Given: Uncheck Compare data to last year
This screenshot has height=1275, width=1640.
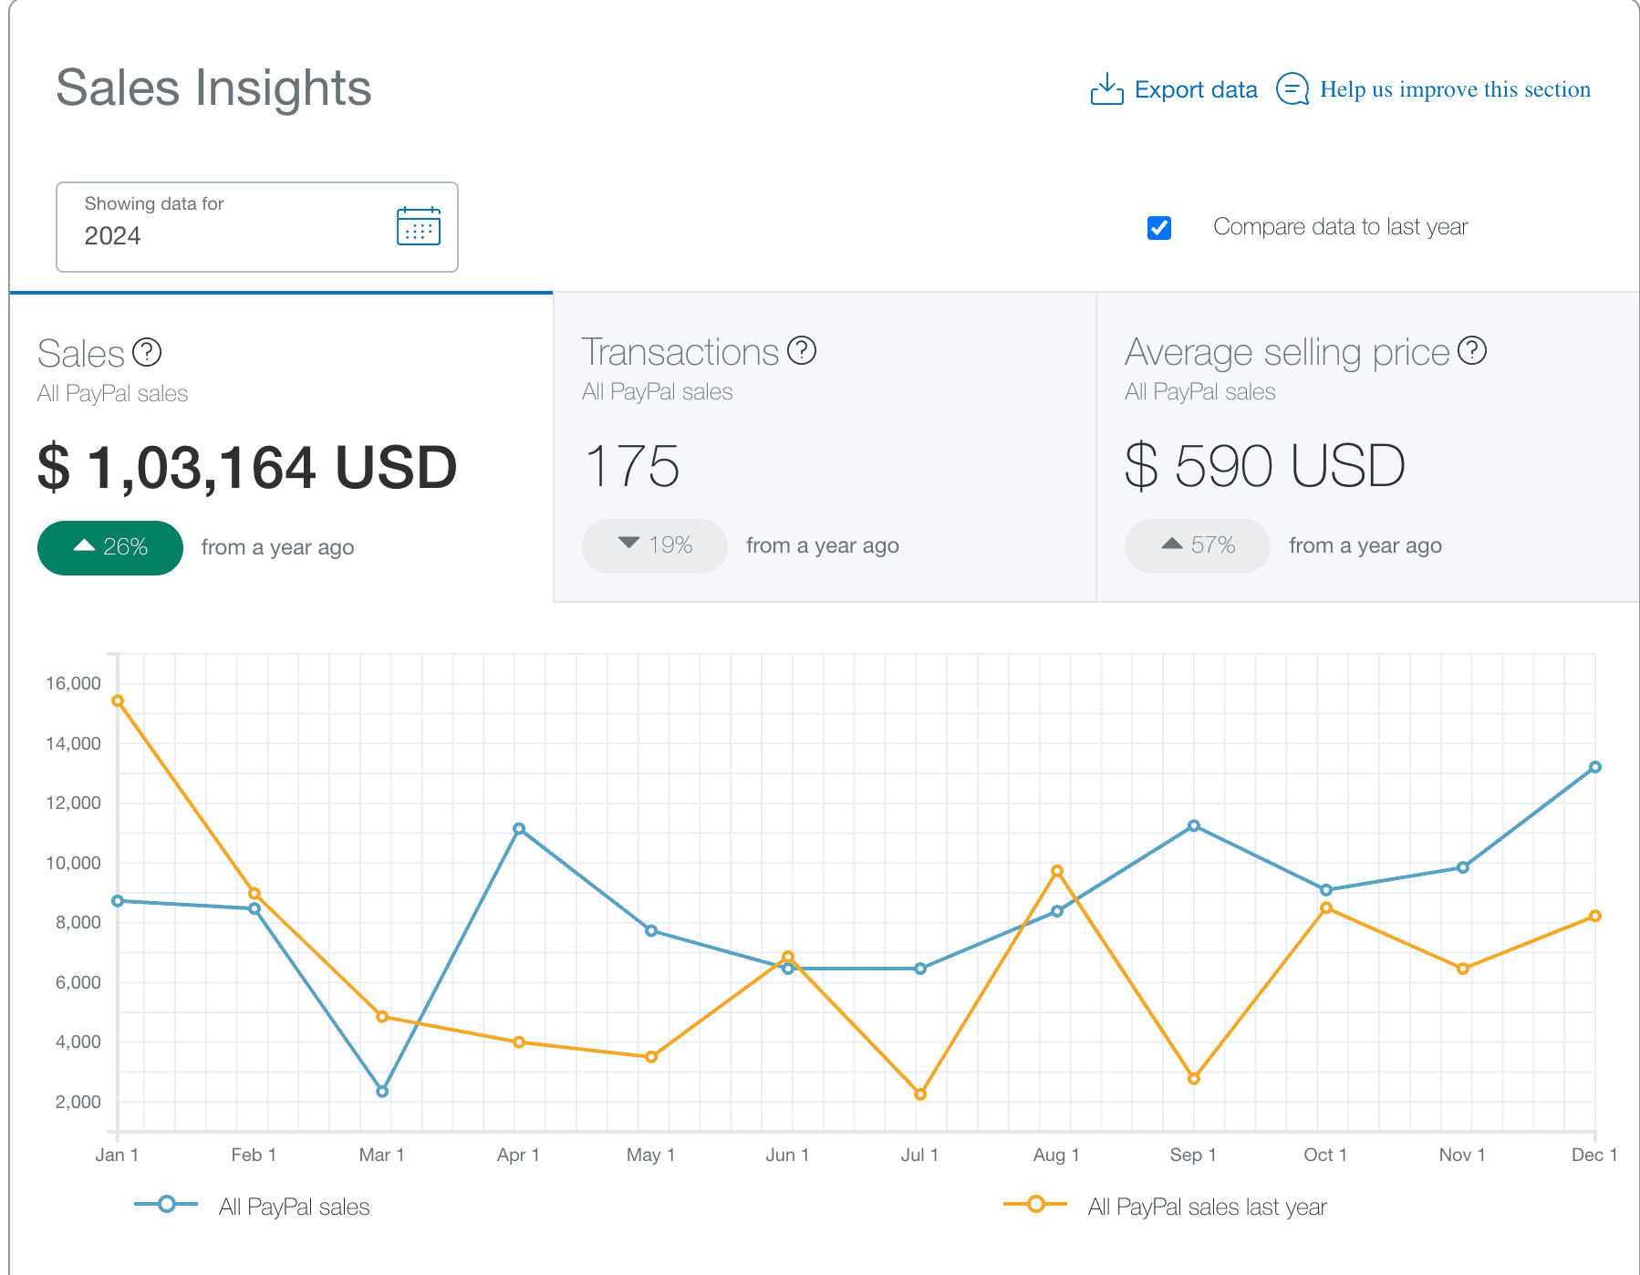Looking at the screenshot, I should click(1158, 228).
